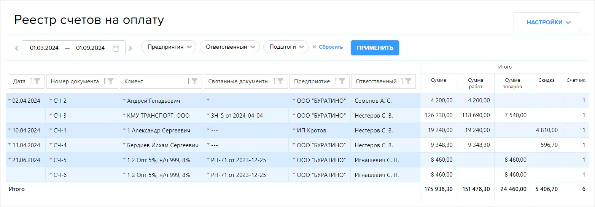Sort by Номер документа arrow icon
This screenshot has width=595, height=207.
click(x=105, y=81)
